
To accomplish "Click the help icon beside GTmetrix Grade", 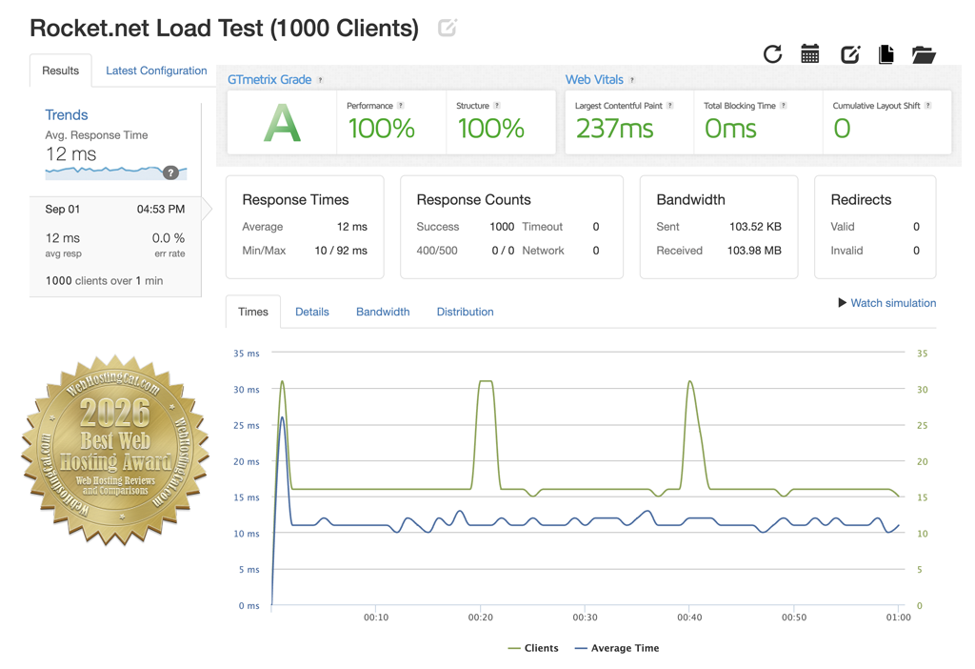I will (x=320, y=80).
